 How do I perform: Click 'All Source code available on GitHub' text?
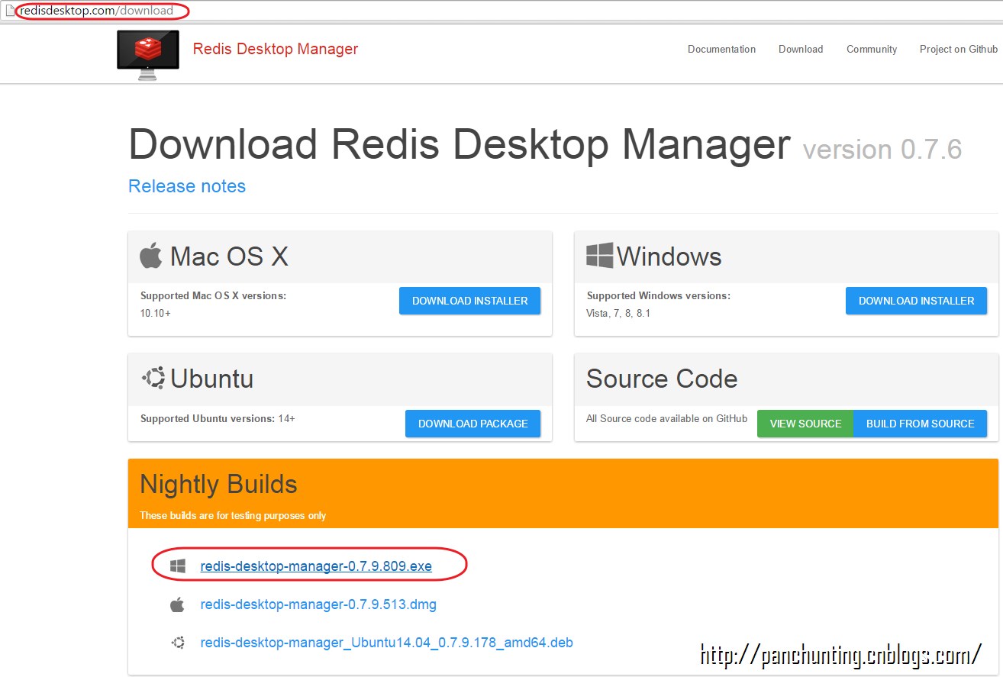point(666,418)
